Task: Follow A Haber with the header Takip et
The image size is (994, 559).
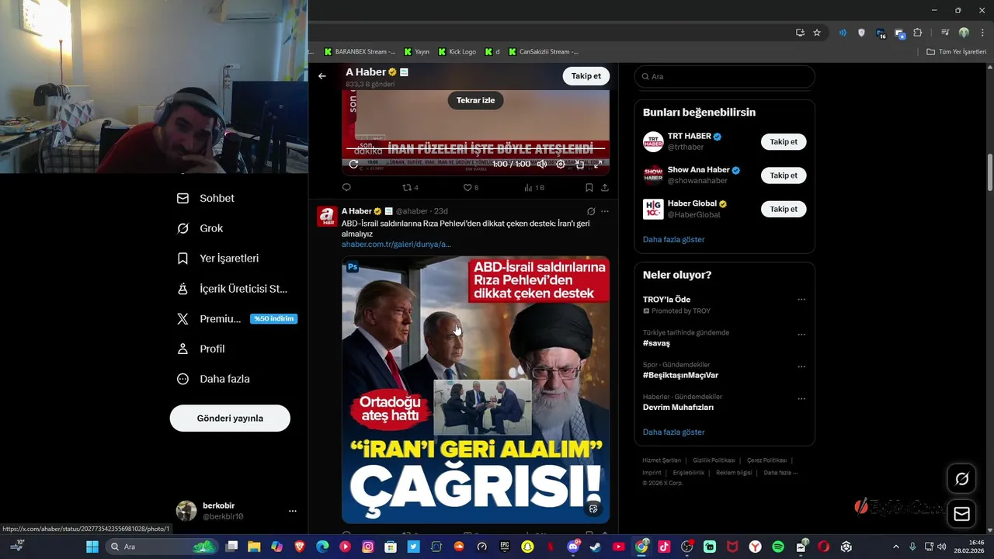Action: coord(586,76)
